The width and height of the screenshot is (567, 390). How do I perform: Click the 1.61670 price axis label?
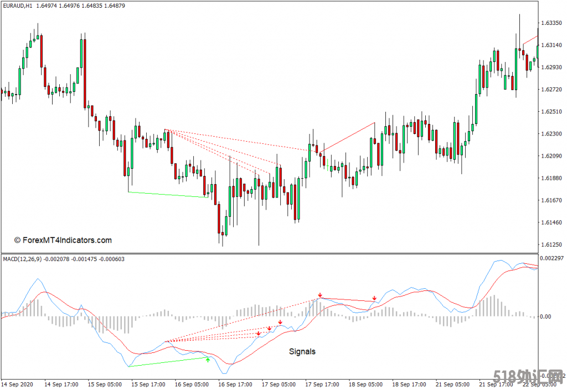551,200
